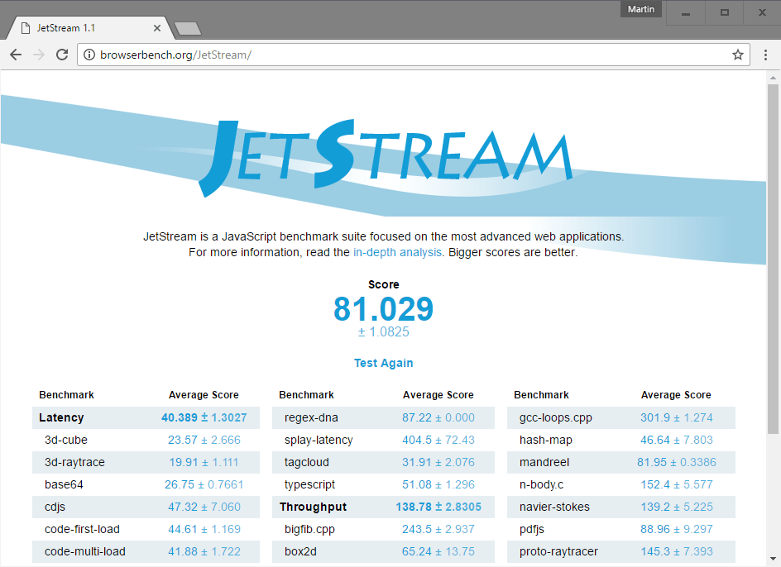
Task: Click the mandreel benchmark name
Action: 544,463
